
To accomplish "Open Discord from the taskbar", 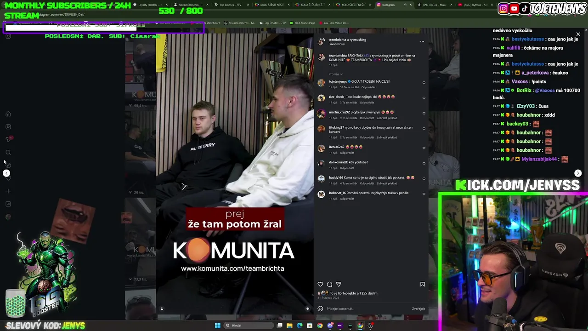I will (330, 325).
